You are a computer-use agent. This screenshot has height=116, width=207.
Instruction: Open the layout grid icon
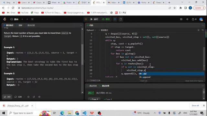click(181, 19)
